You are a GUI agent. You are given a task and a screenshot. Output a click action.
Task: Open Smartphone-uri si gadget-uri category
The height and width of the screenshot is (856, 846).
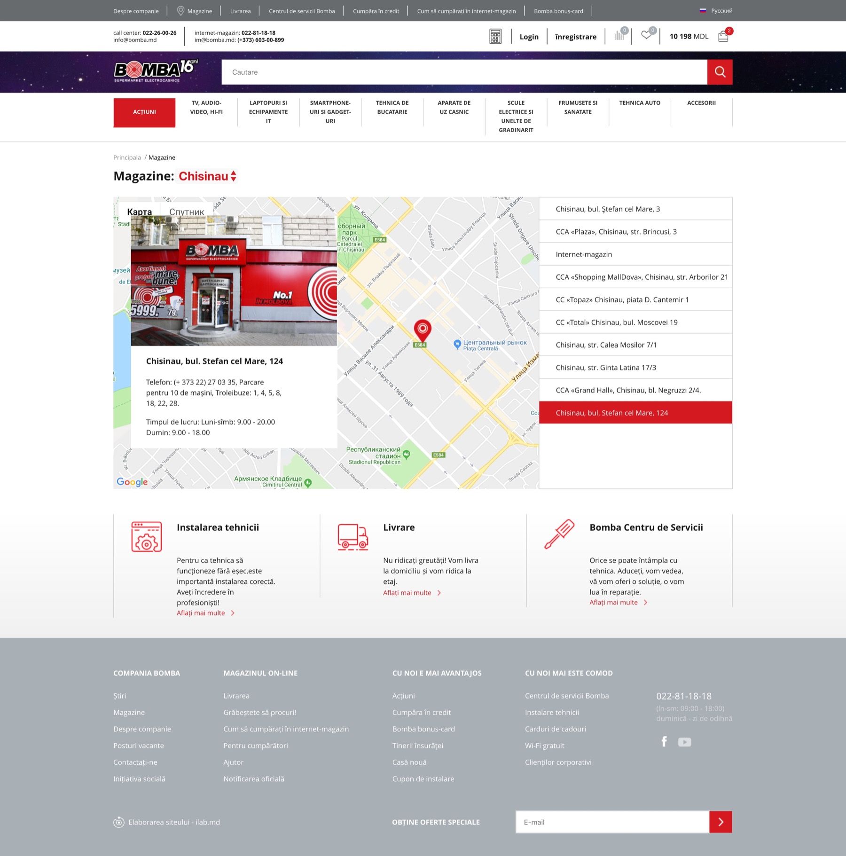point(330,112)
